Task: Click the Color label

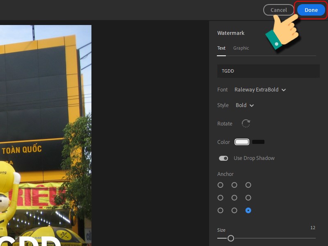Action: [x=223, y=142]
